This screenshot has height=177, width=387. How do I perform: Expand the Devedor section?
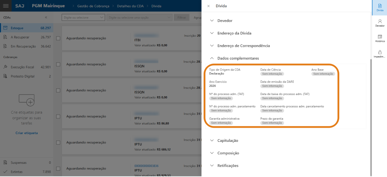pos(225,21)
